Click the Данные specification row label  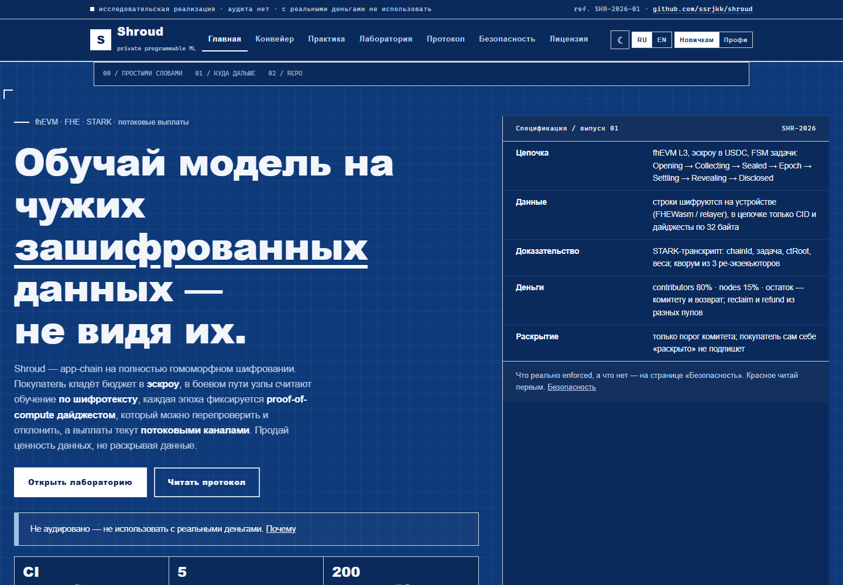(531, 202)
